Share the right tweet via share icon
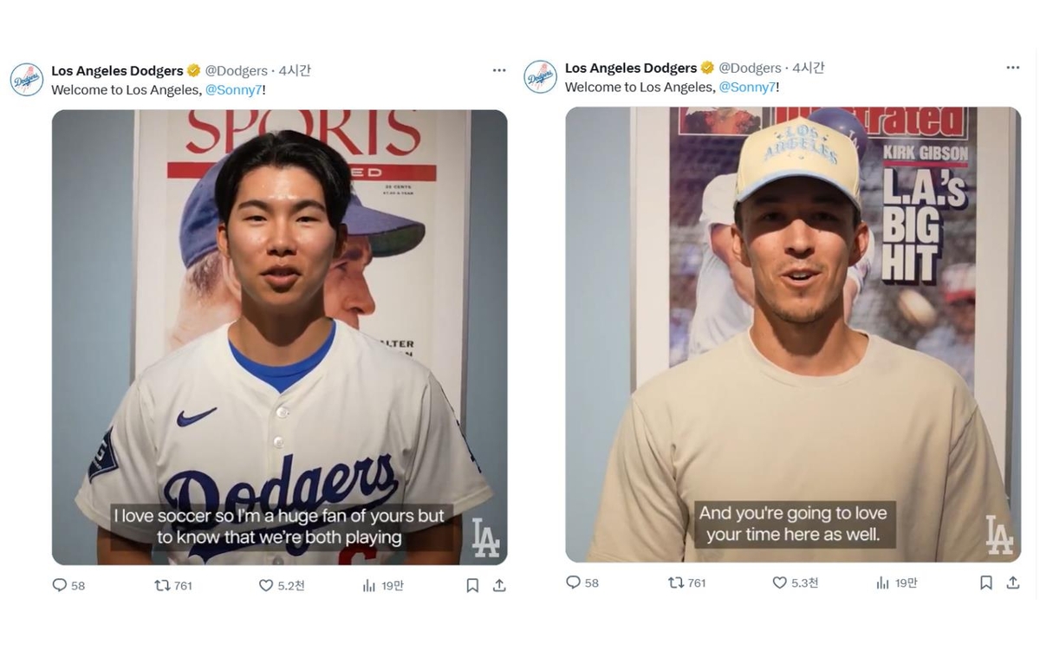This screenshot has height=651, width=1040. click(x=1013, y=583)
